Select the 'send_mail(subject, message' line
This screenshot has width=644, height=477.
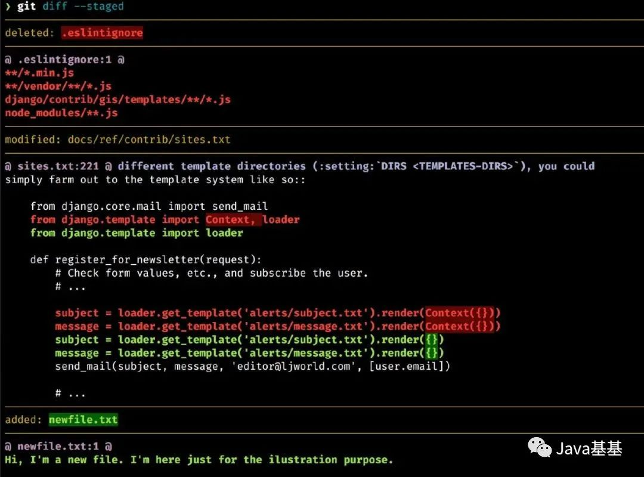pyautogui.click(x=253, y=366)
